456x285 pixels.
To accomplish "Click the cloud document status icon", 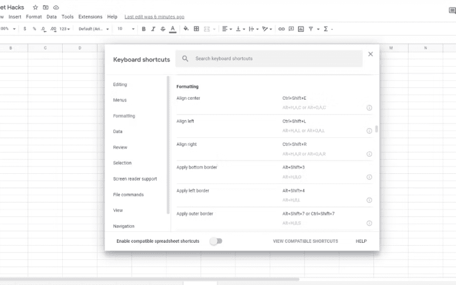I will tap(56, 7).
